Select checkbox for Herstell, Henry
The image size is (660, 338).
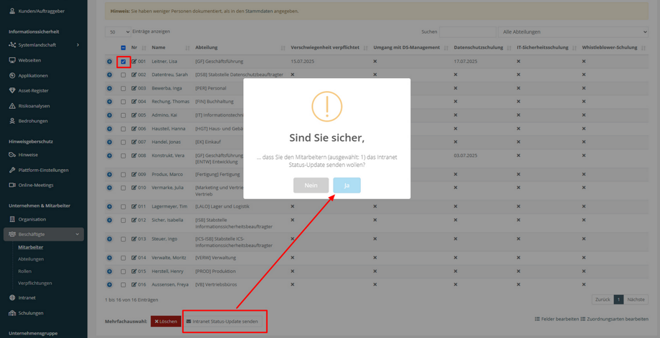pyautogui.click(x=123, y=271)
